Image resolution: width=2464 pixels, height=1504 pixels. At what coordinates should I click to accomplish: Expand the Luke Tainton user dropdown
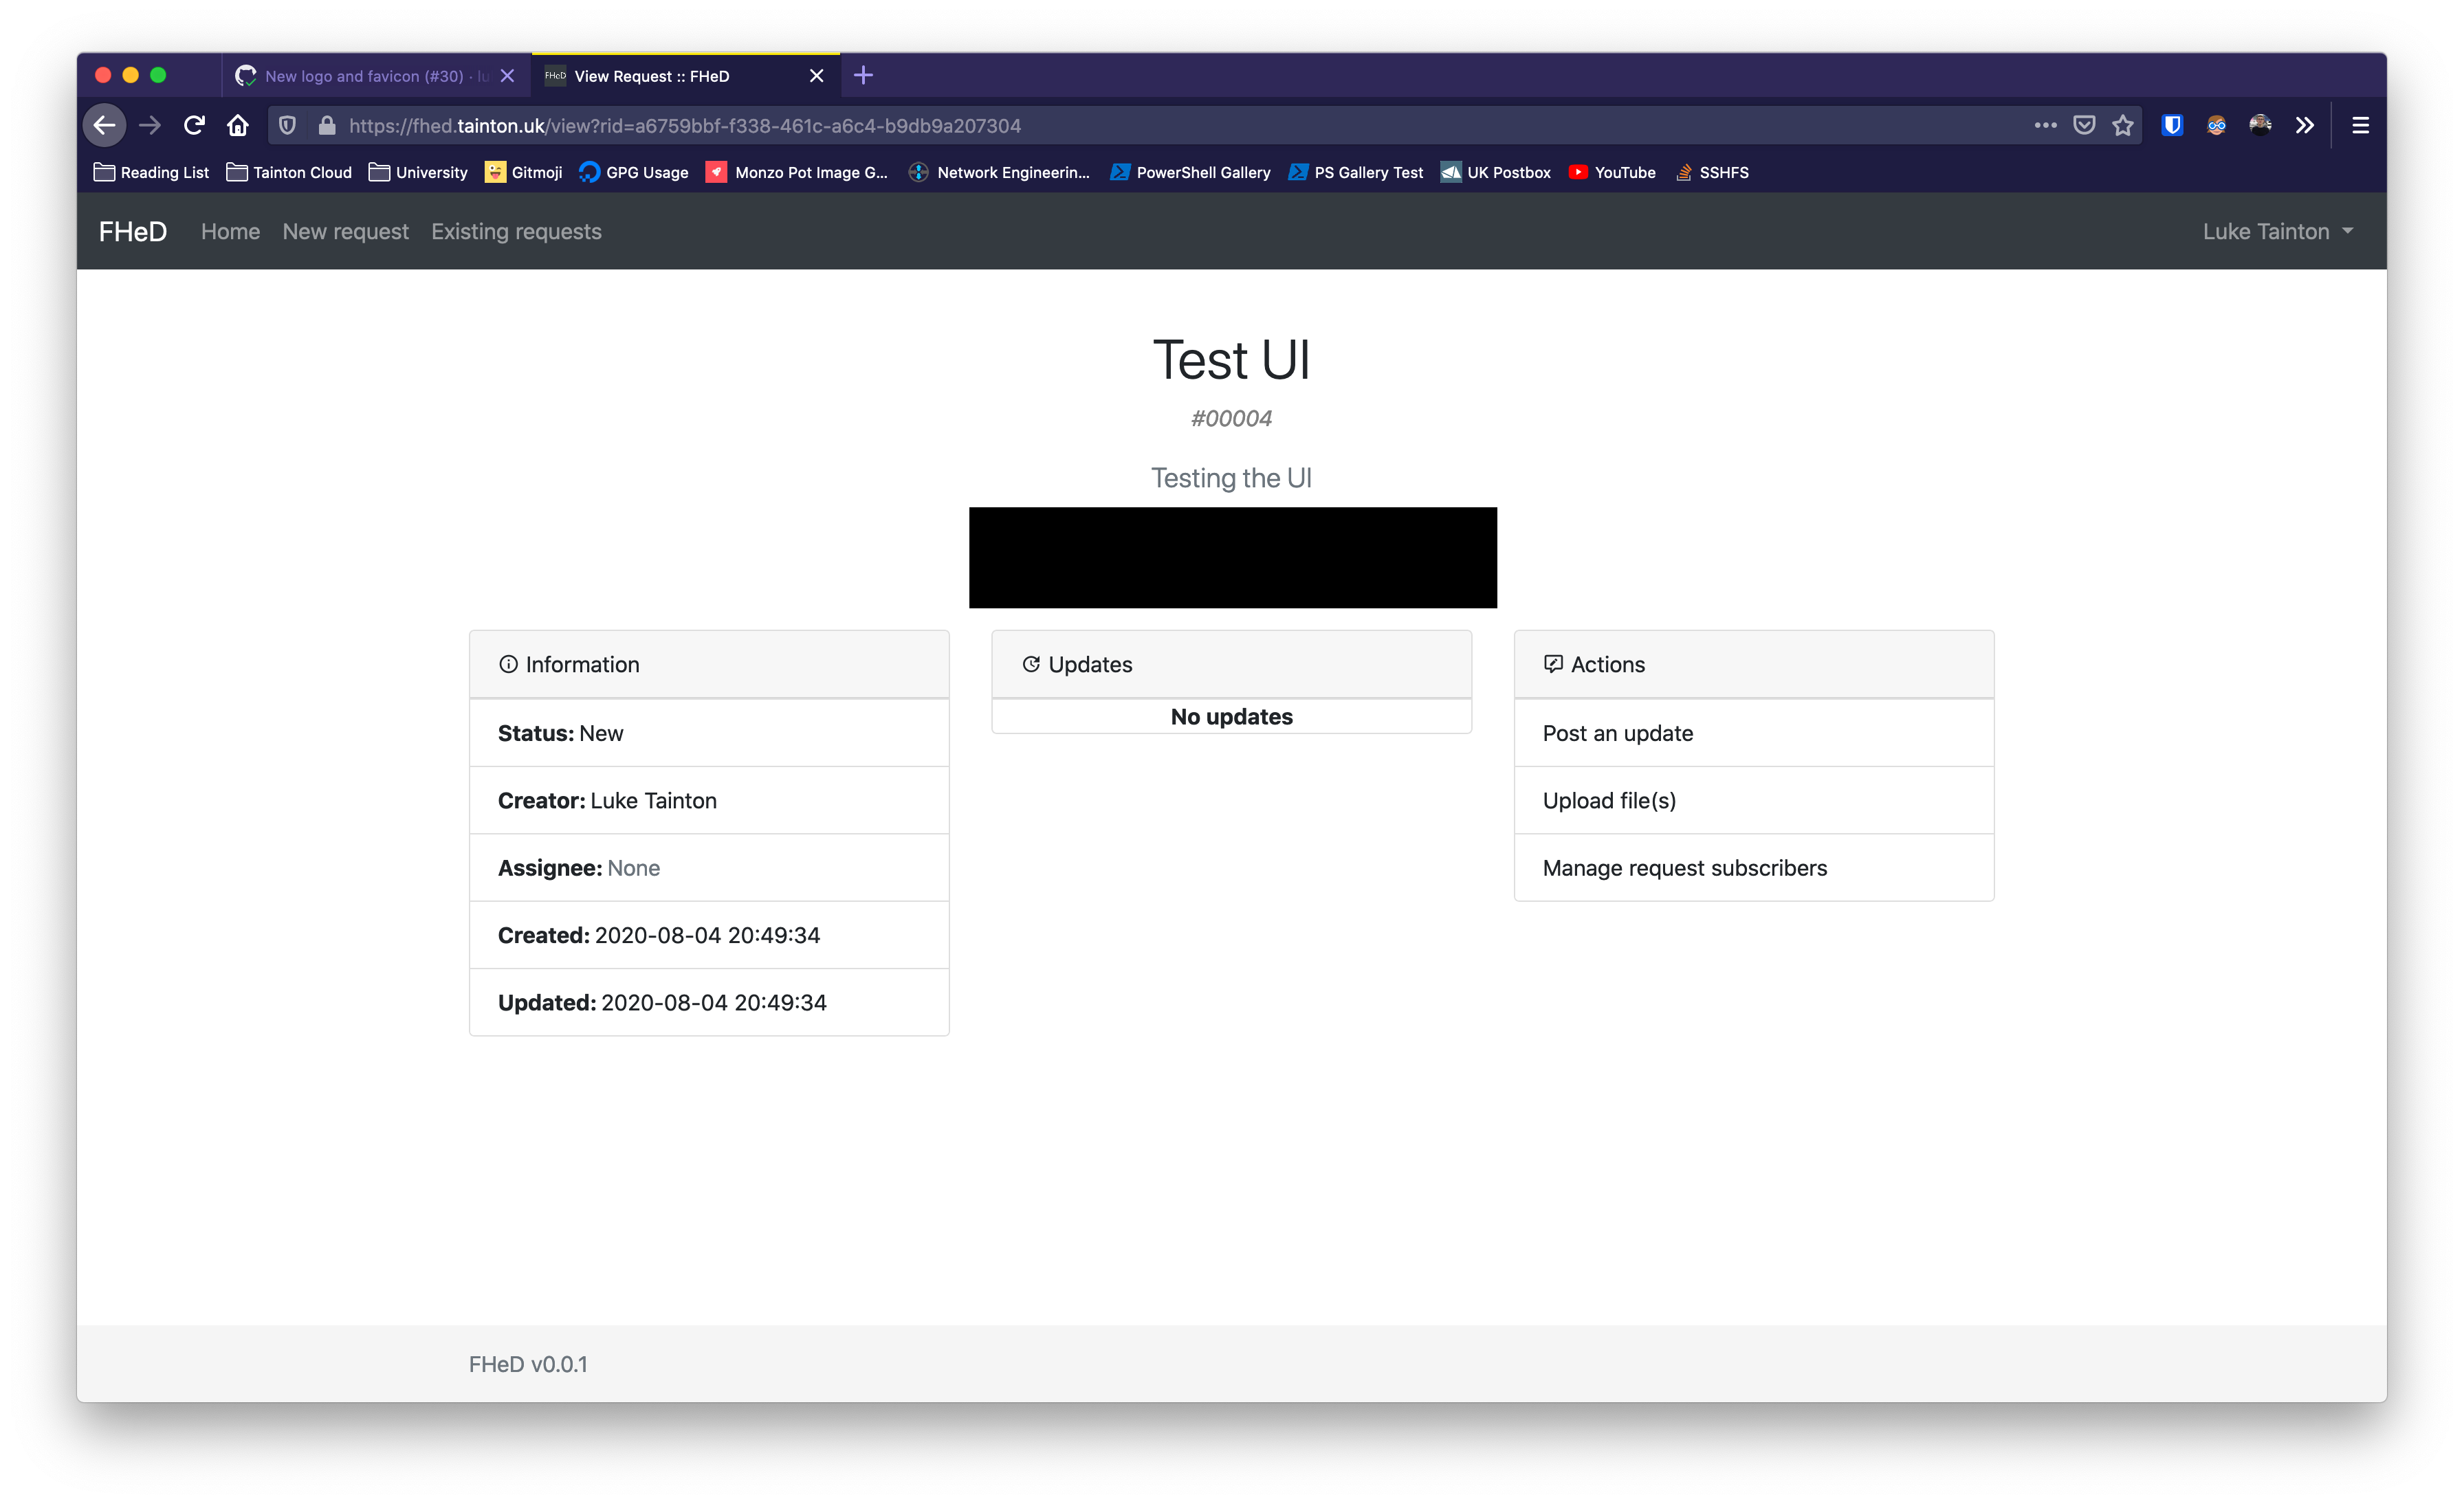pos(2277,231)
